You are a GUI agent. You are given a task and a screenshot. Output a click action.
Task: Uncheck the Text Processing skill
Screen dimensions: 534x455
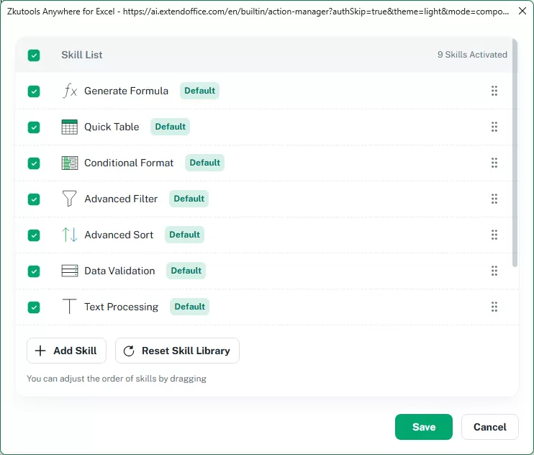pos(34,307)
